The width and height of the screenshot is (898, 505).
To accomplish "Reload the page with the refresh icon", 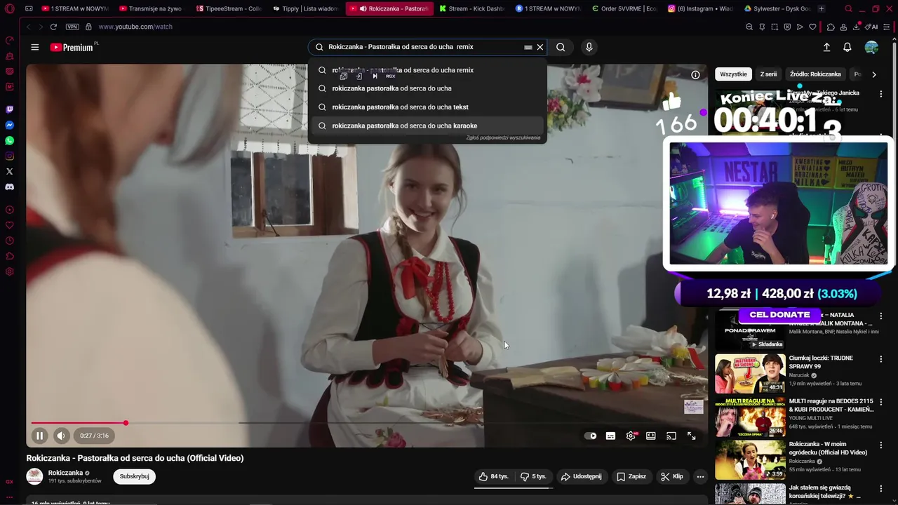I will click(53, 27).
